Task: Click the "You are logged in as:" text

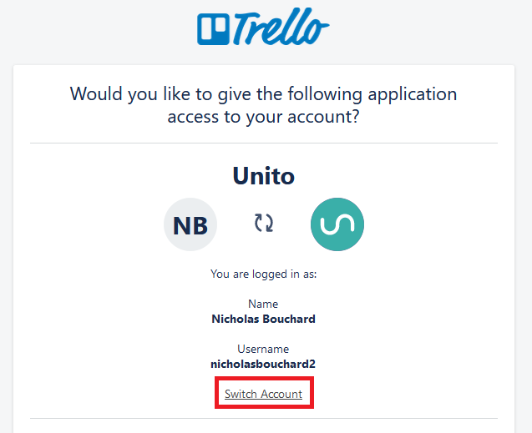Action: click(x=264, y=274)
